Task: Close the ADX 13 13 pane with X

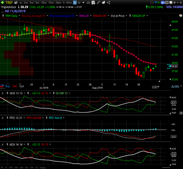Action: (x=2, y=93)
